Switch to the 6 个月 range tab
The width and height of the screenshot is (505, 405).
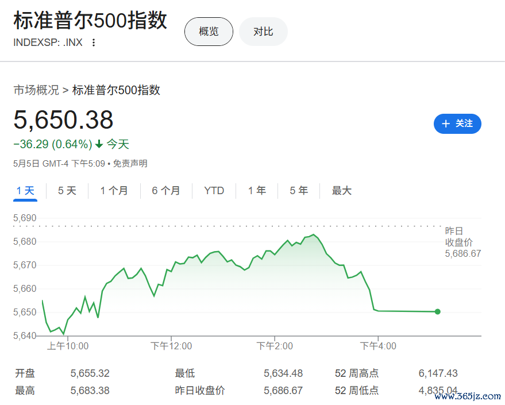[x=166, y=191]
